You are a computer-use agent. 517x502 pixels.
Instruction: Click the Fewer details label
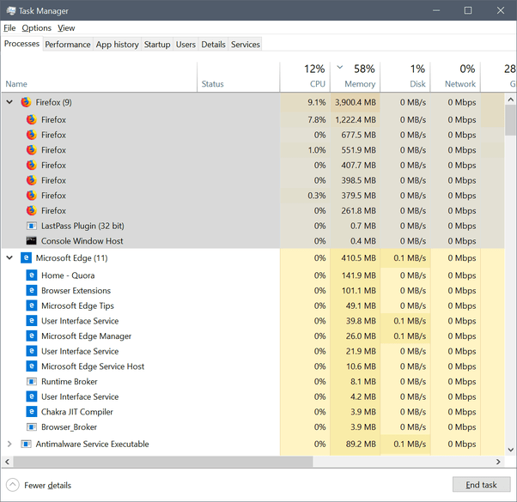[x=48, y=485]
